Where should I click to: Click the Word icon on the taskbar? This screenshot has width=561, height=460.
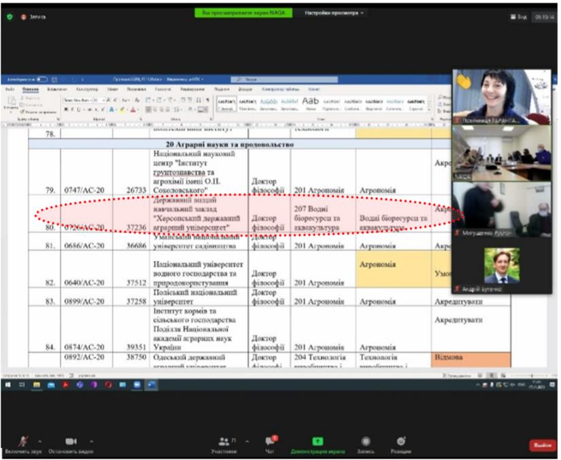click(152, 385)
